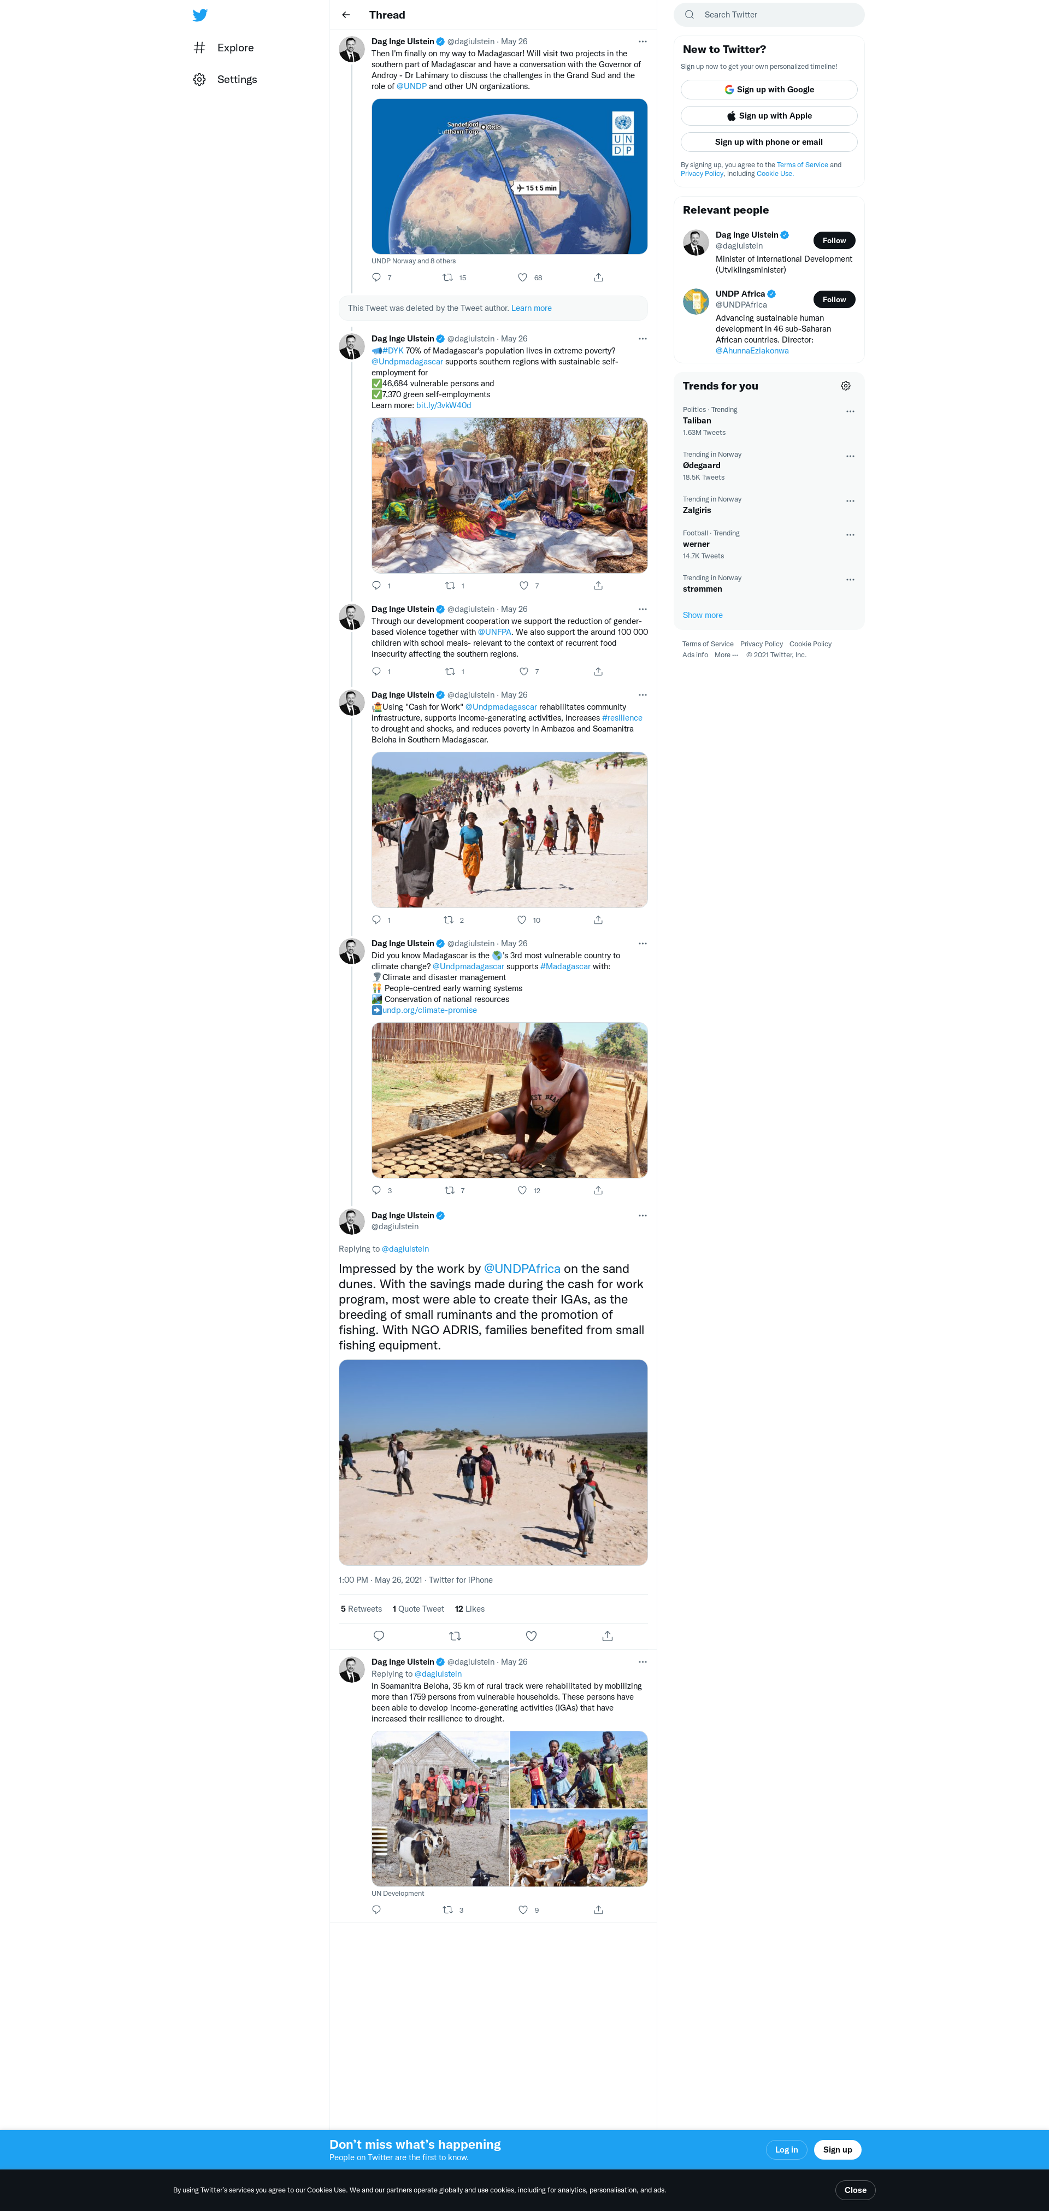Open more options for the Ødegaard trend
1049x2211 pixels.
click(x=850, y=456)
